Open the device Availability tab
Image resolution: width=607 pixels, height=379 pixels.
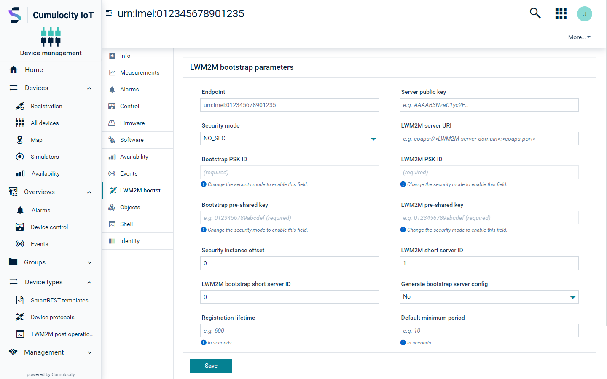click(x=137, y=157)
